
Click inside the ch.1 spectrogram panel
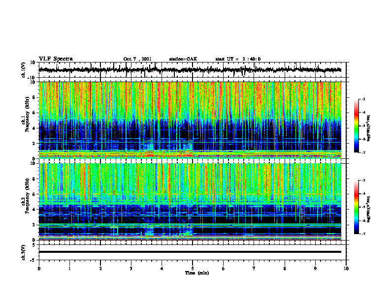pyautogui.click(x=190, y=120)
